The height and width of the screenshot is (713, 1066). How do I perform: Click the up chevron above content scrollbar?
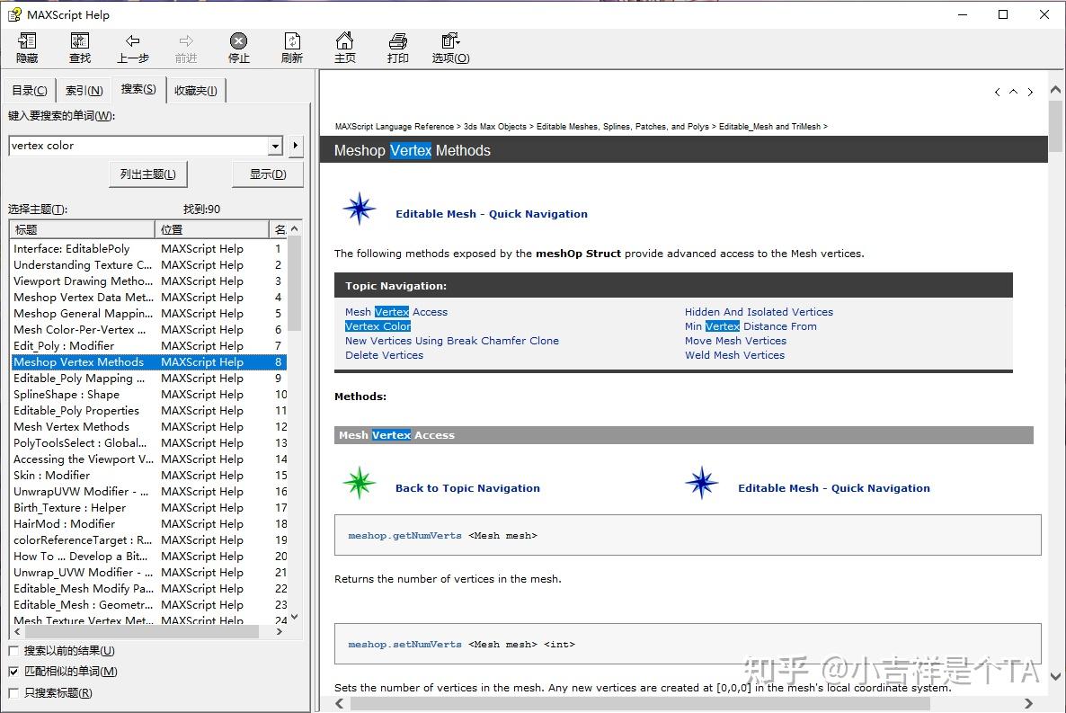coord(1013,91)
